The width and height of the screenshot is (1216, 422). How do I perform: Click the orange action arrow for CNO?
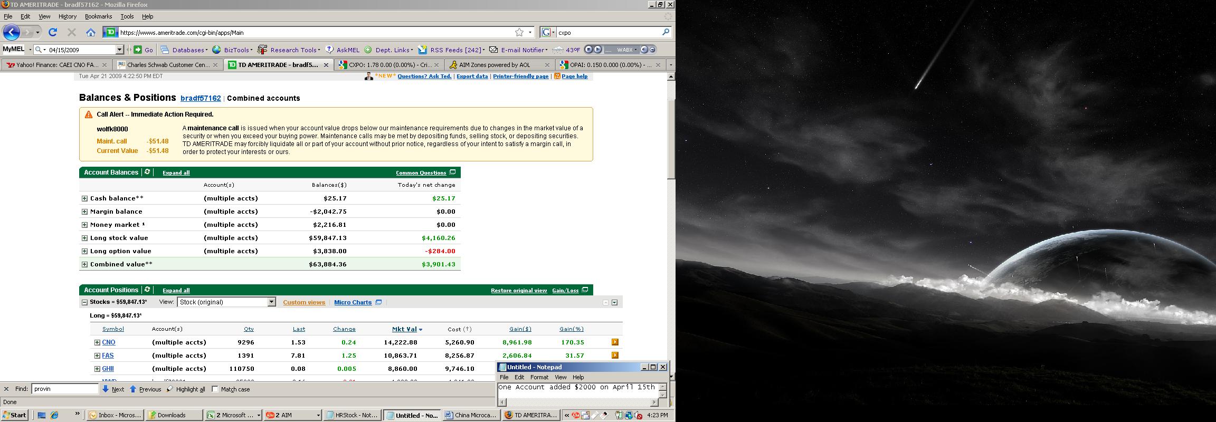(615, 342)
